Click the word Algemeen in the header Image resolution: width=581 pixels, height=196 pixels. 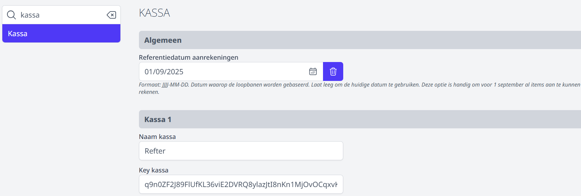click(x=163, y=40)
